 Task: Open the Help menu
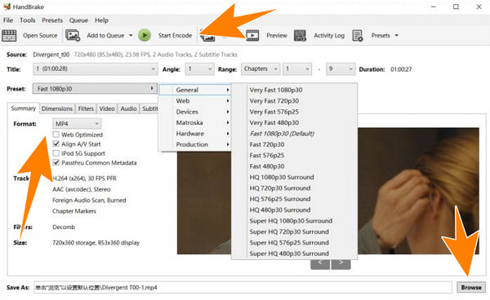101,20
